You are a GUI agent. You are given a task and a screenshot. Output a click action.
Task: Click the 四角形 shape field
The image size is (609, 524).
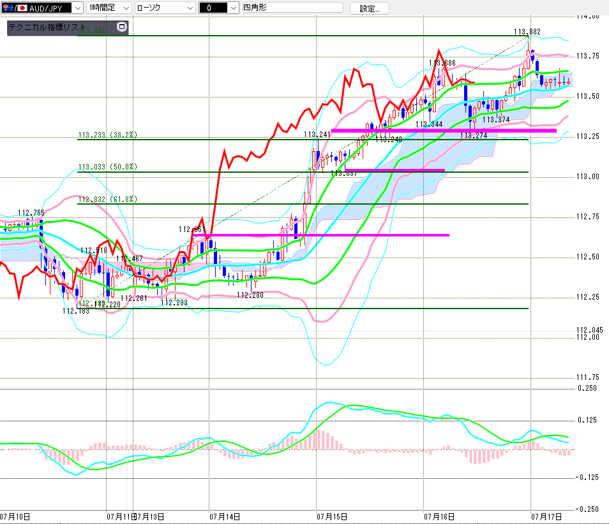point(292,8)
